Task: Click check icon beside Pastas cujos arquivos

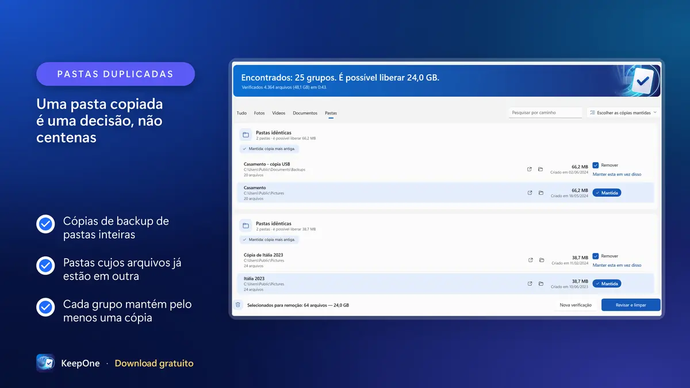Action: pos(45,266)
